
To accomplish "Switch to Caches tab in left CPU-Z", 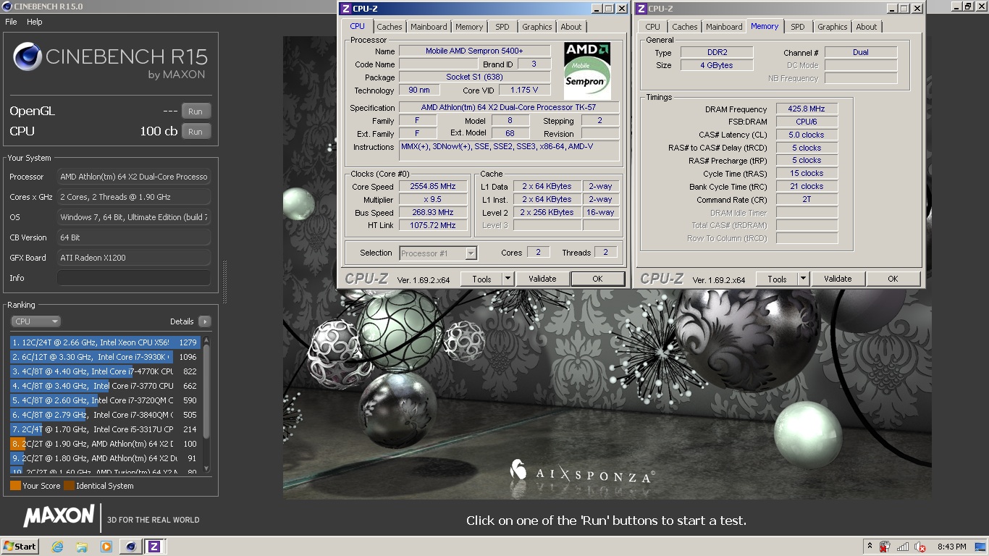I will (x=389, y=27).
